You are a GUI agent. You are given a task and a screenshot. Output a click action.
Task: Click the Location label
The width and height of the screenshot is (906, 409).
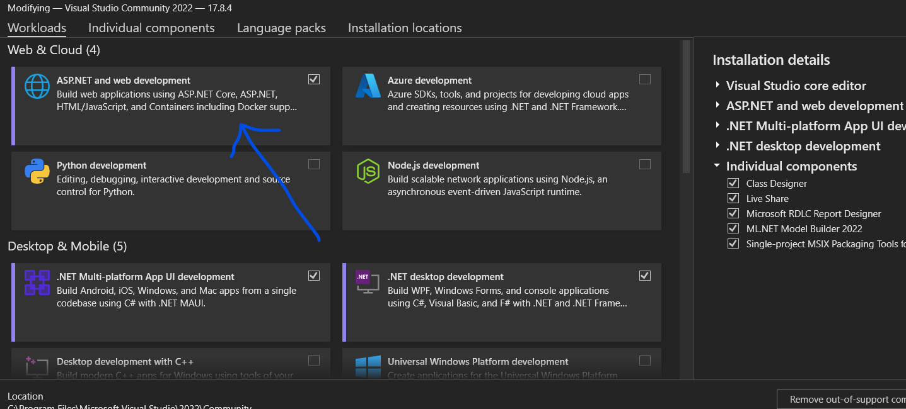[25, 396]
